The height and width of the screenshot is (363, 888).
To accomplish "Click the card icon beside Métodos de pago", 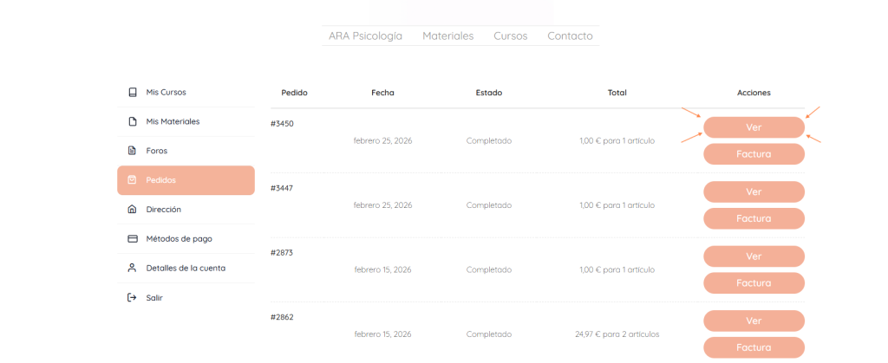I will (132, 238).
